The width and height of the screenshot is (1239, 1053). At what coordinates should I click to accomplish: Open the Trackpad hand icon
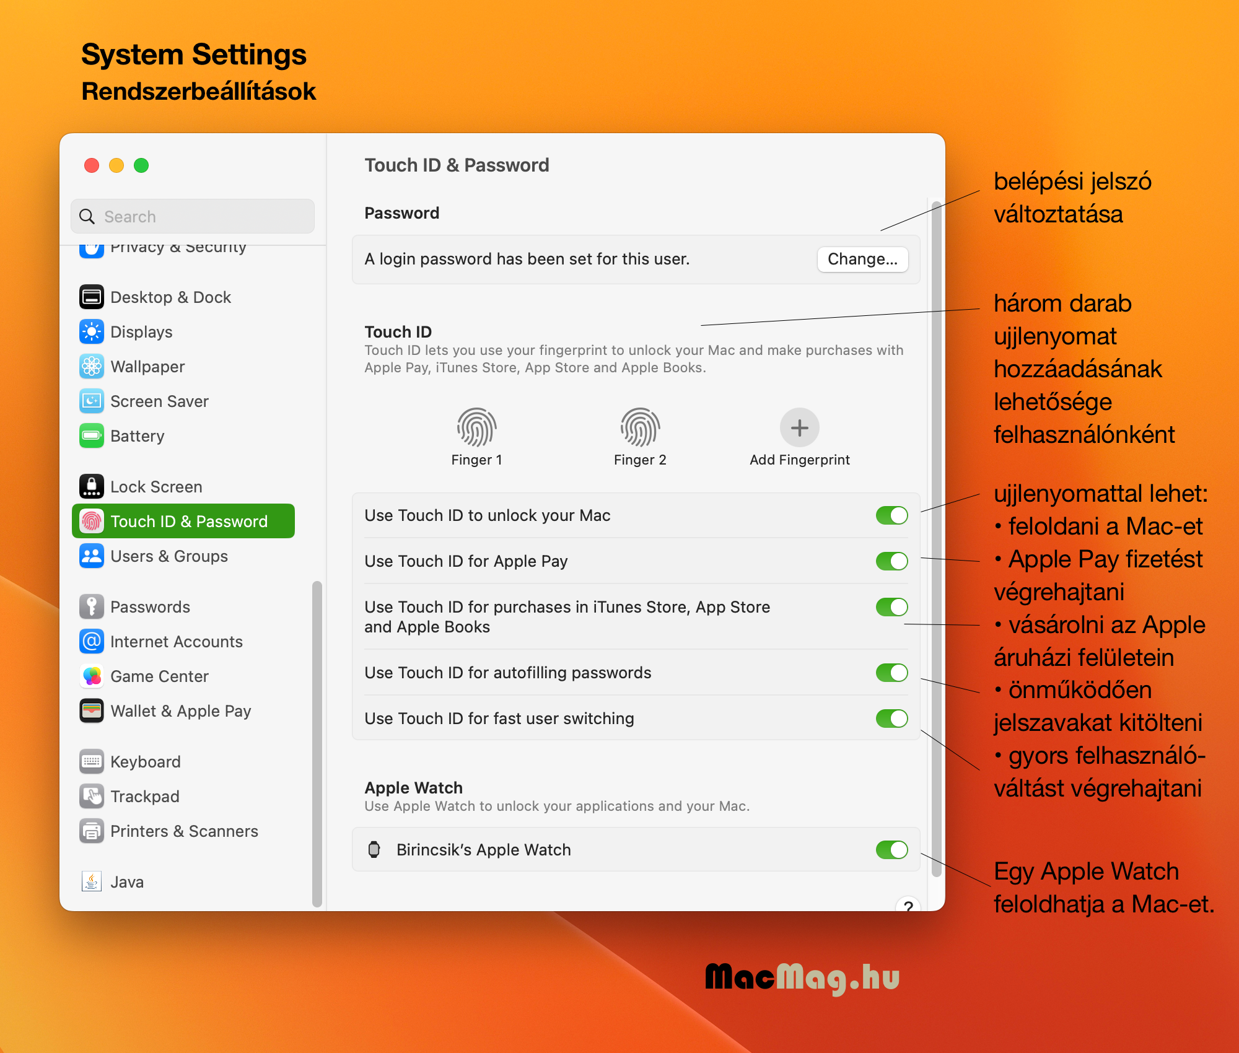92,797
